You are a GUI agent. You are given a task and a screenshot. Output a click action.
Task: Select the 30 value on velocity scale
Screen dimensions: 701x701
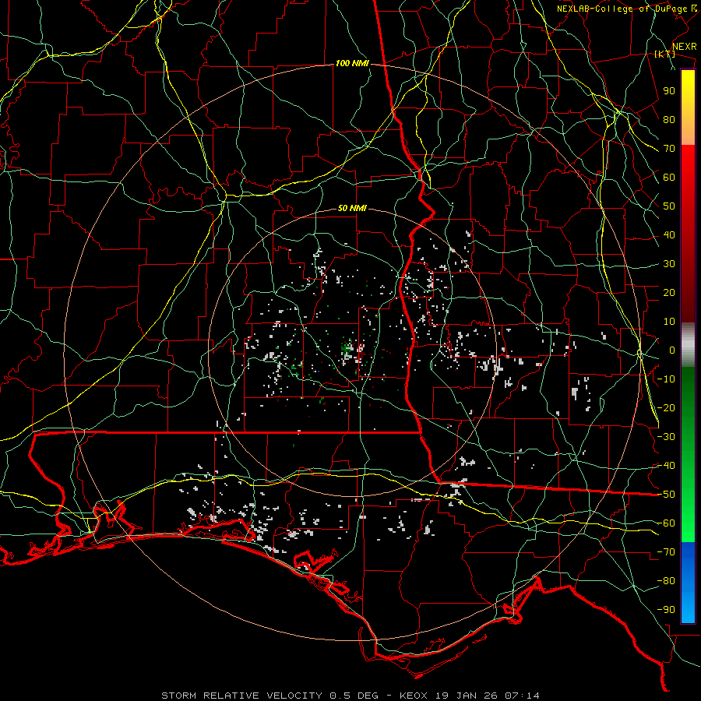coord(669,264)
